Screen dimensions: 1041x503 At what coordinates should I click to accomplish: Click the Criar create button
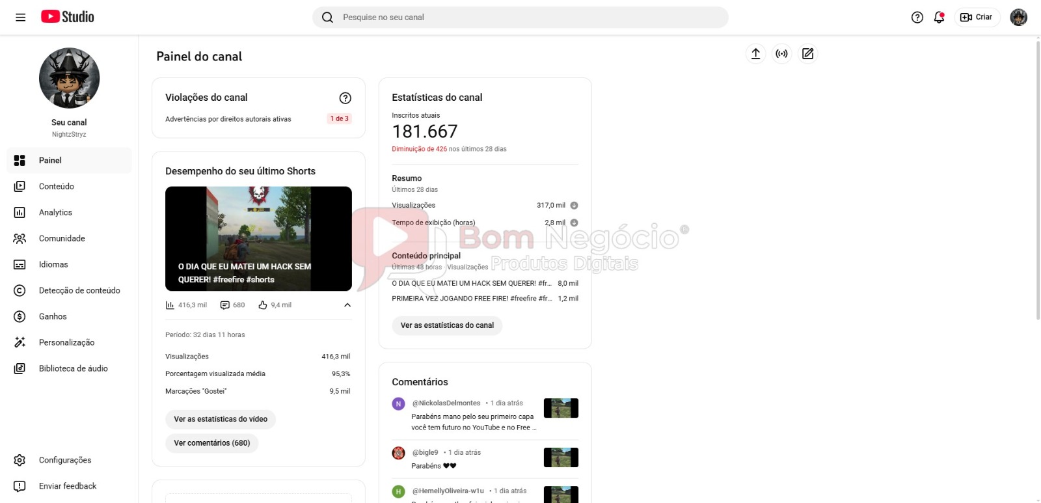977,18
